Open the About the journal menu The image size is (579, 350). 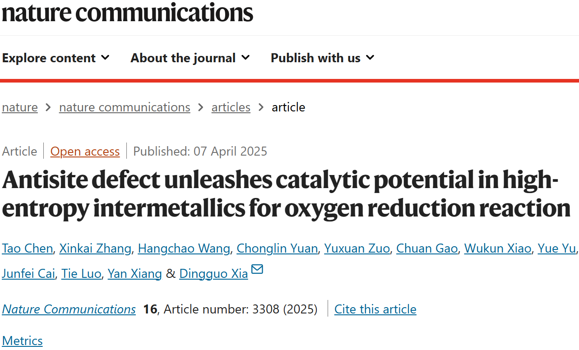pos(190,58)
